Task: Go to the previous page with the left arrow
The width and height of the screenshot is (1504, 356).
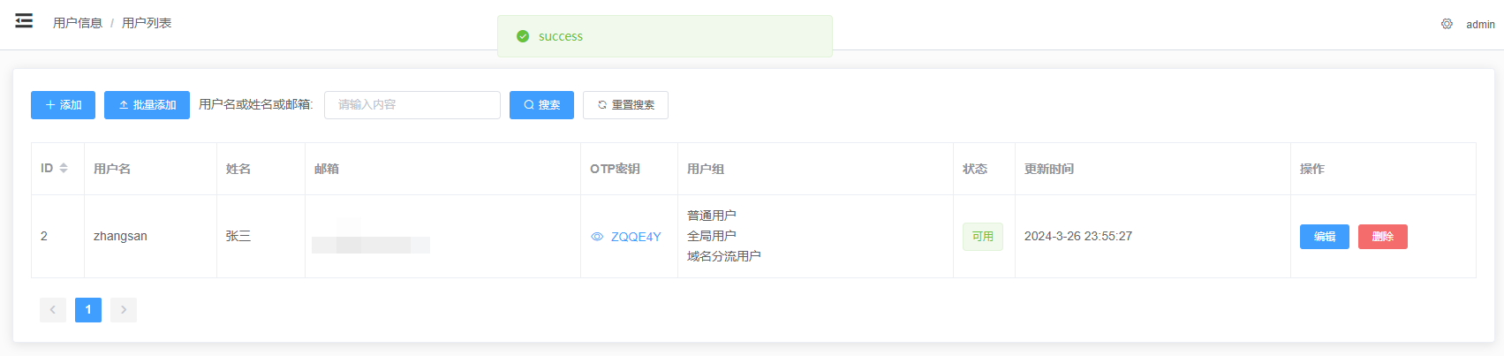Action: click(x=53, y=310)
